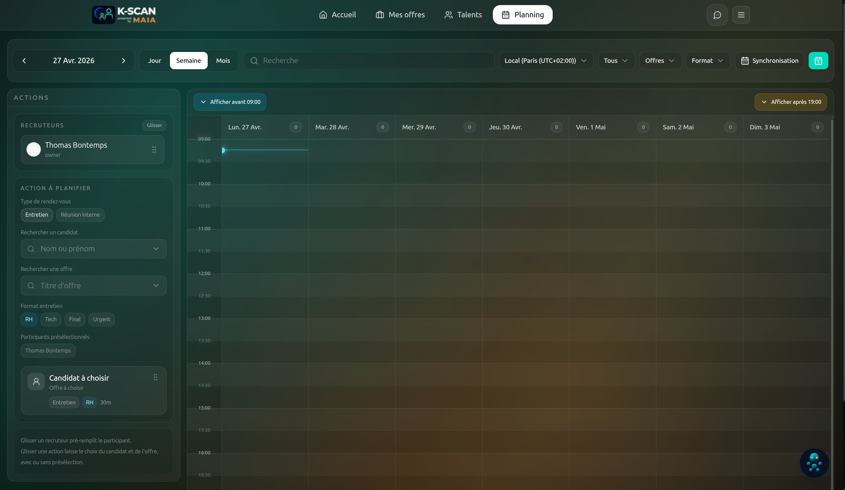Click drag handle on Candidat à choisir card
This screenshot has width=845, height=490.
[155, 377]
